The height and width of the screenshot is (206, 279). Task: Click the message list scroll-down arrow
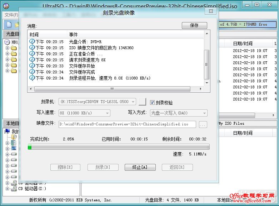pyautogui.click(x=207, y=83)
